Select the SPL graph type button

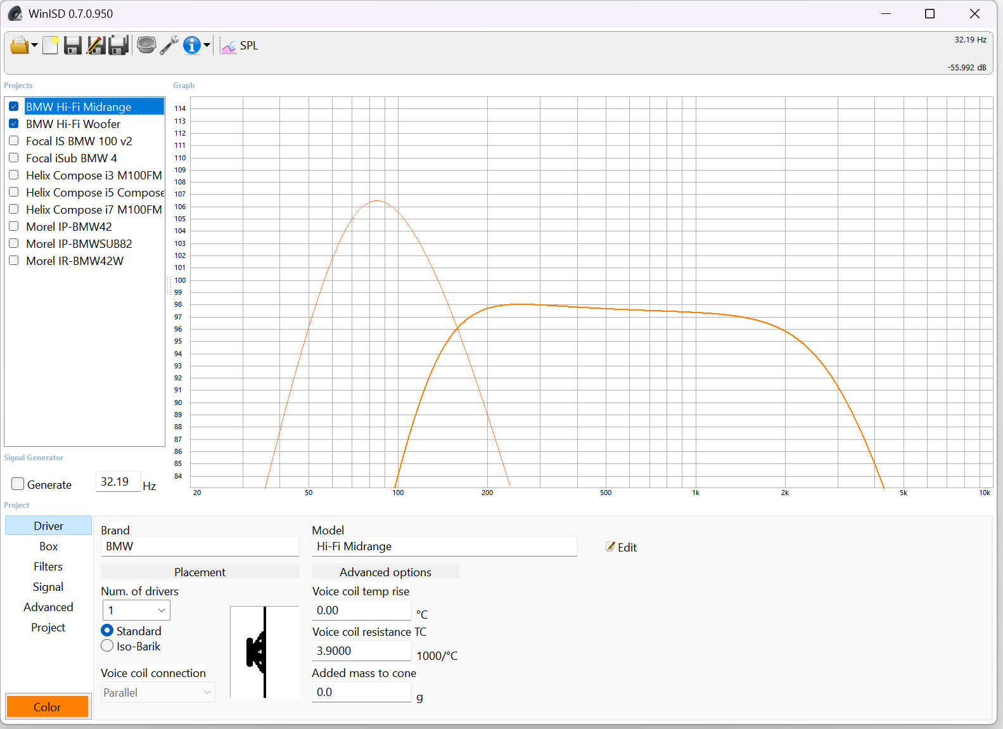(x=239, y=46)
